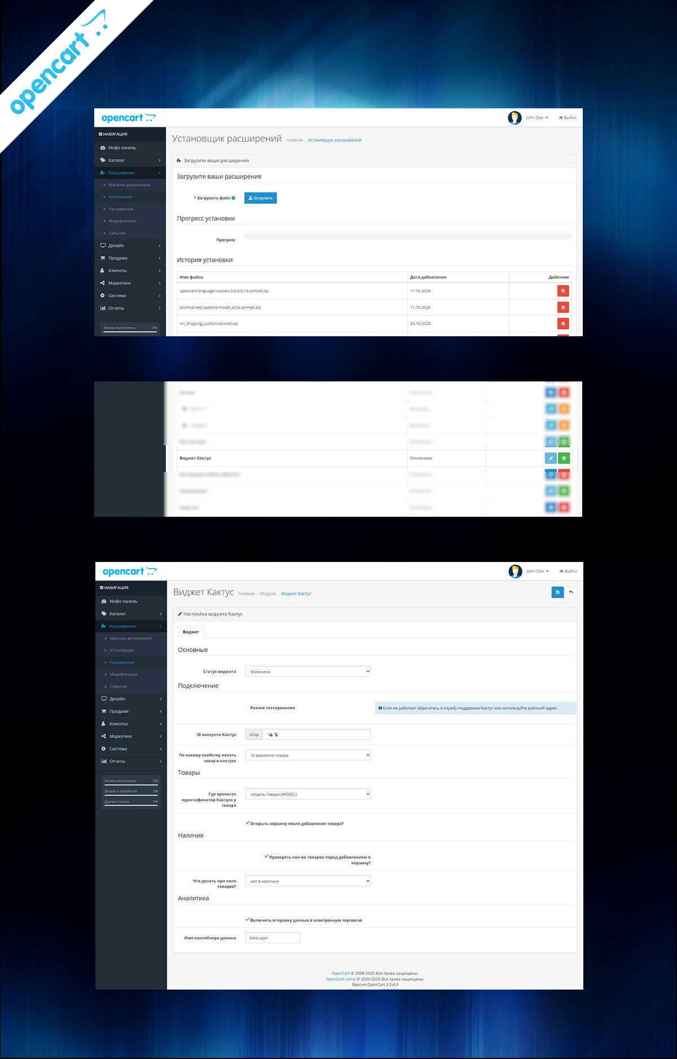
Task: Click Выйти on Установщик расширений page
Action: [x=568, y=118]
